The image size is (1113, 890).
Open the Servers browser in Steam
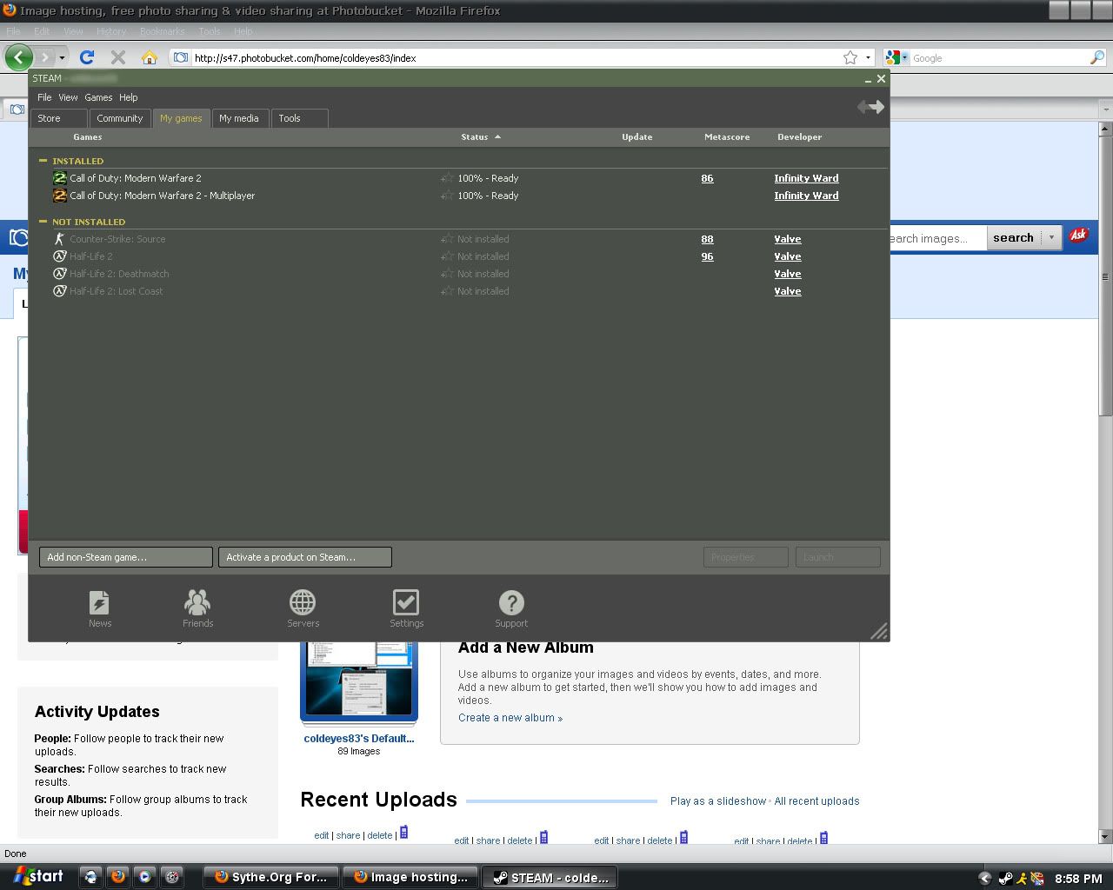tap(303, 608)
